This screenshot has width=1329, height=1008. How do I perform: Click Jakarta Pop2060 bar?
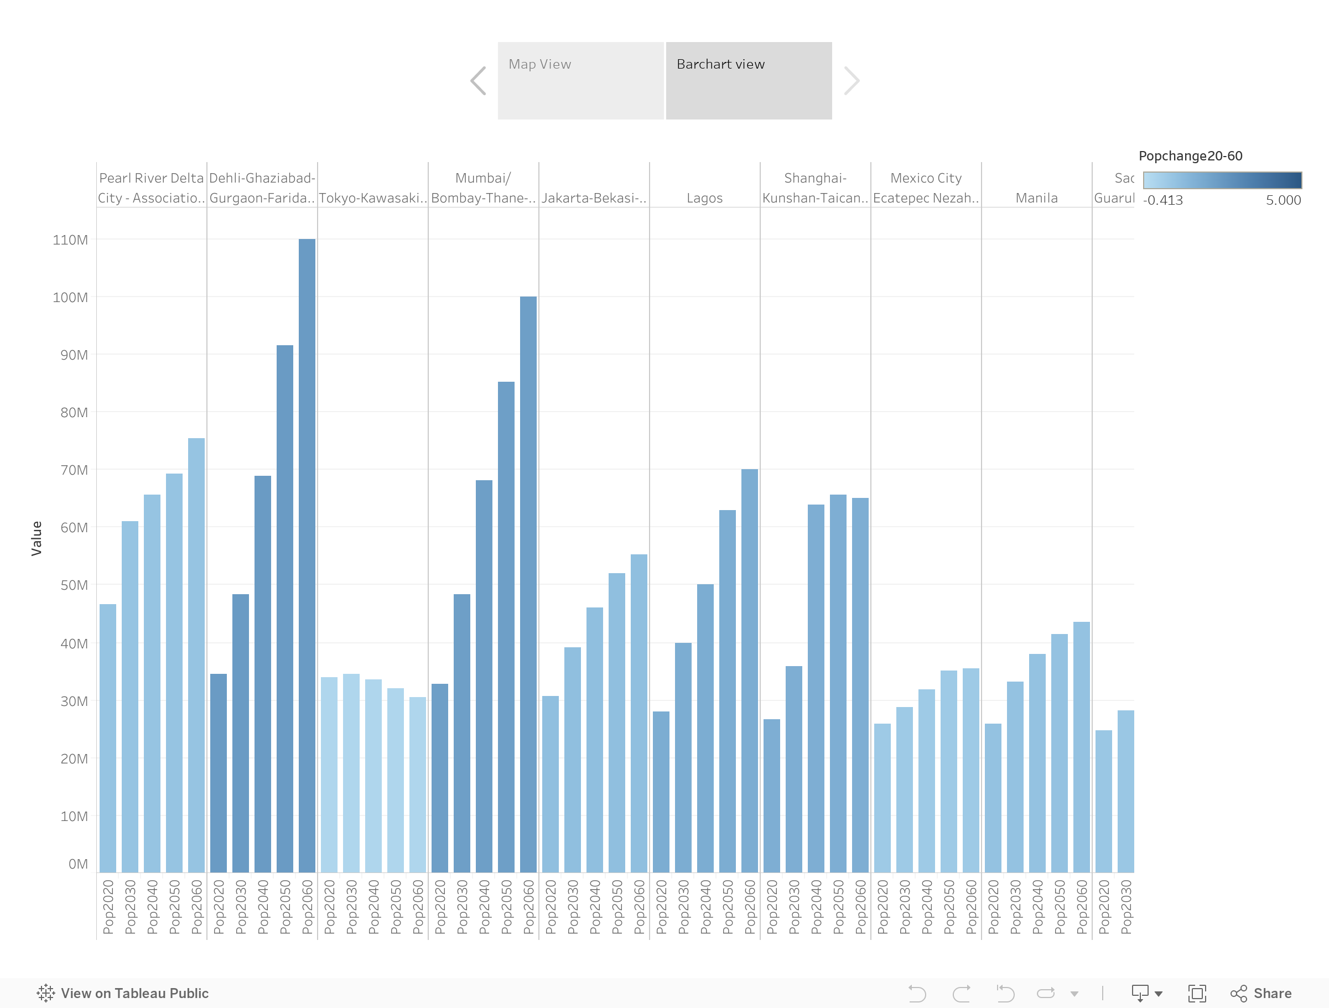638,714
